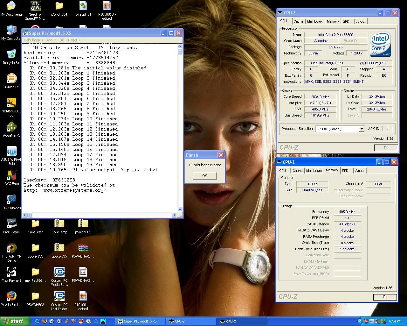
Task: Select the P1010018 - edited image icon
Action: tap(107, 10)
